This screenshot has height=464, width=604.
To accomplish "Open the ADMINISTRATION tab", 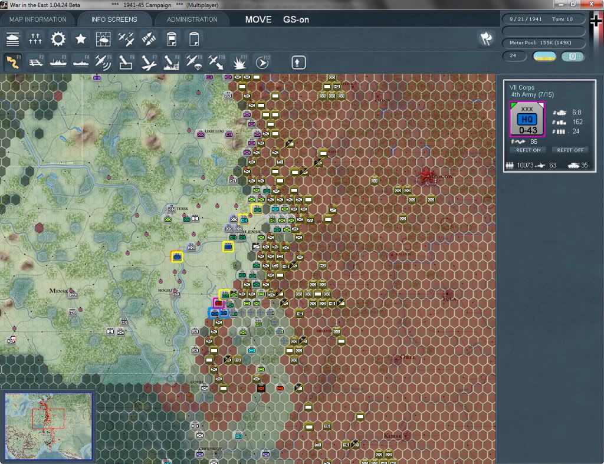I will click(x=192, y=19).
